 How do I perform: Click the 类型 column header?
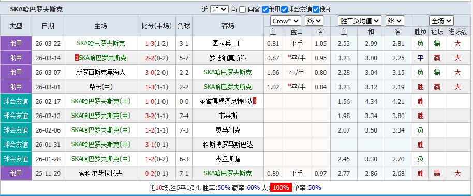(x=16, y=26)
